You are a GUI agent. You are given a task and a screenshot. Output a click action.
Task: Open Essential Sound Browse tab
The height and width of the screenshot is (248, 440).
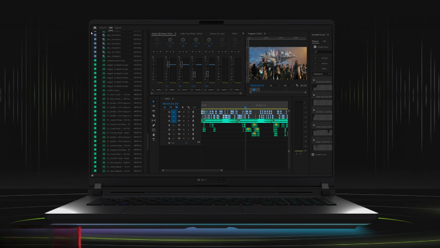click(x=315, y=41)
